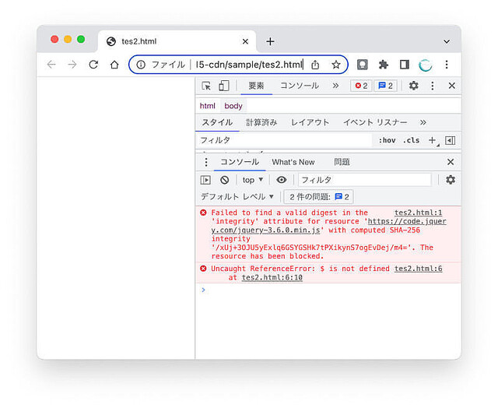Open the tab search dropdown chevron
The height and width of the screenshot is (408, 498).
tap(447, 41)
